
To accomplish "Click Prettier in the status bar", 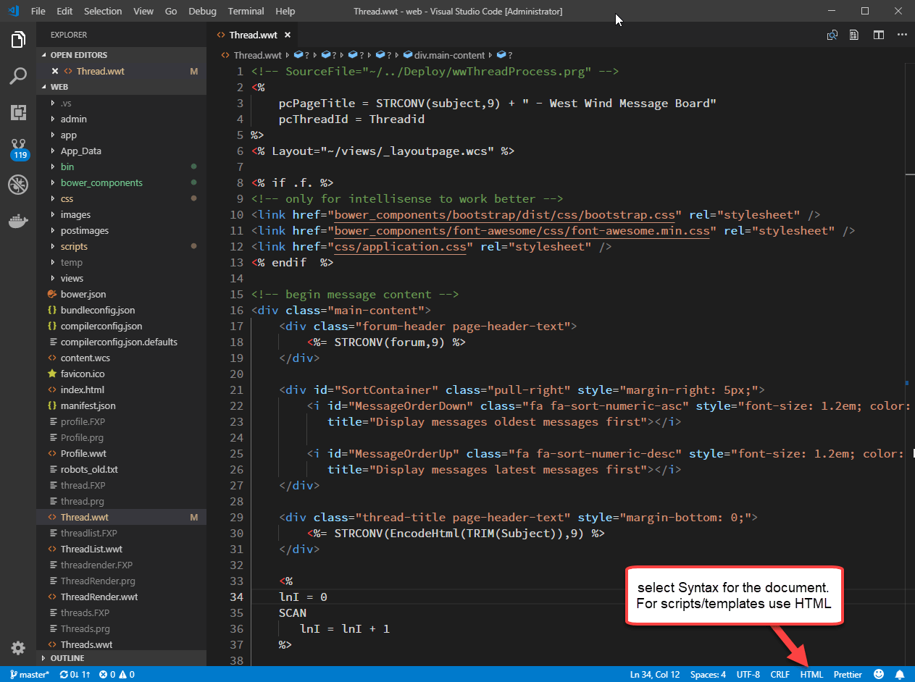I will point(848,675).
